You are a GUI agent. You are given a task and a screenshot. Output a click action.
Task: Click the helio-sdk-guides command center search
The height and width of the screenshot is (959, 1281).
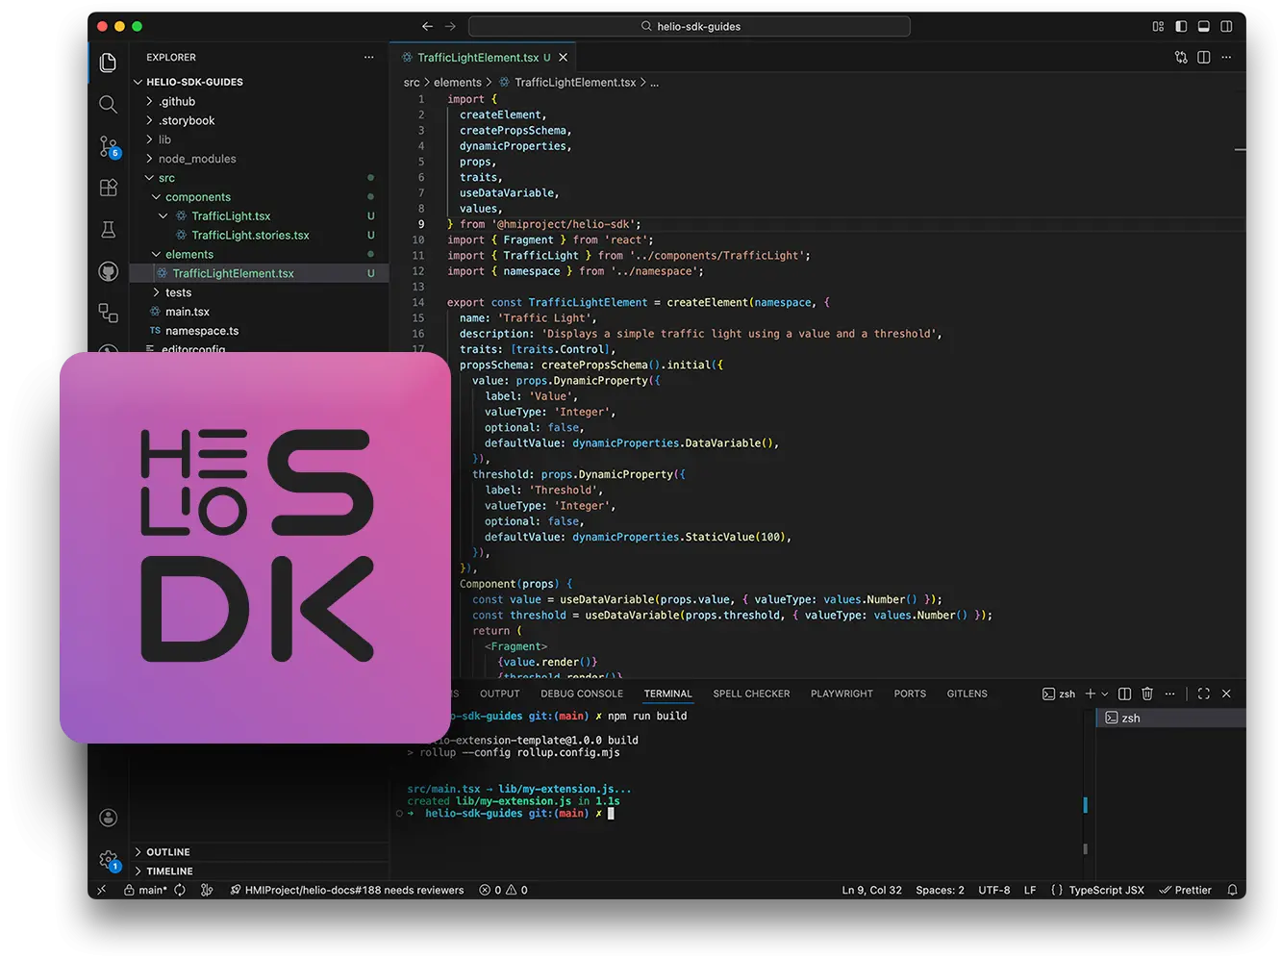690,27
